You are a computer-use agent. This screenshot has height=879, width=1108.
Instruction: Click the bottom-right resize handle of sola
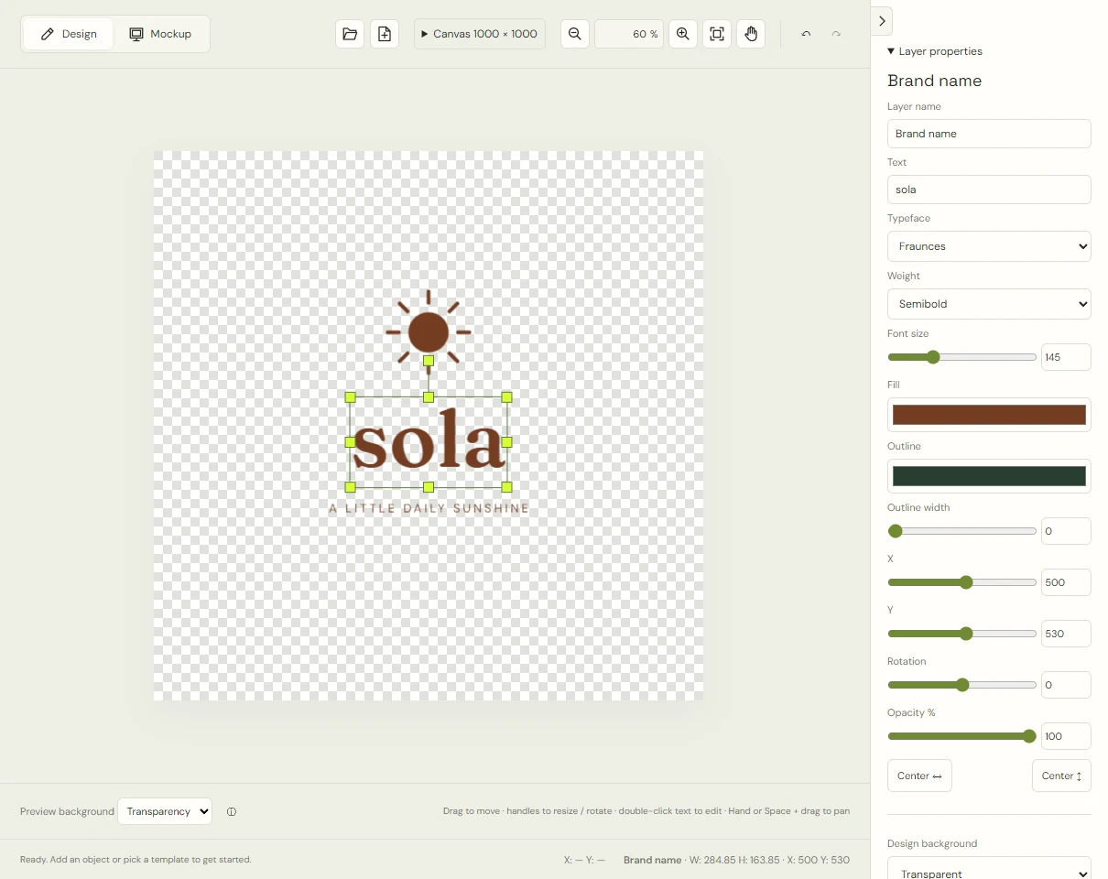tap(507, 487)
